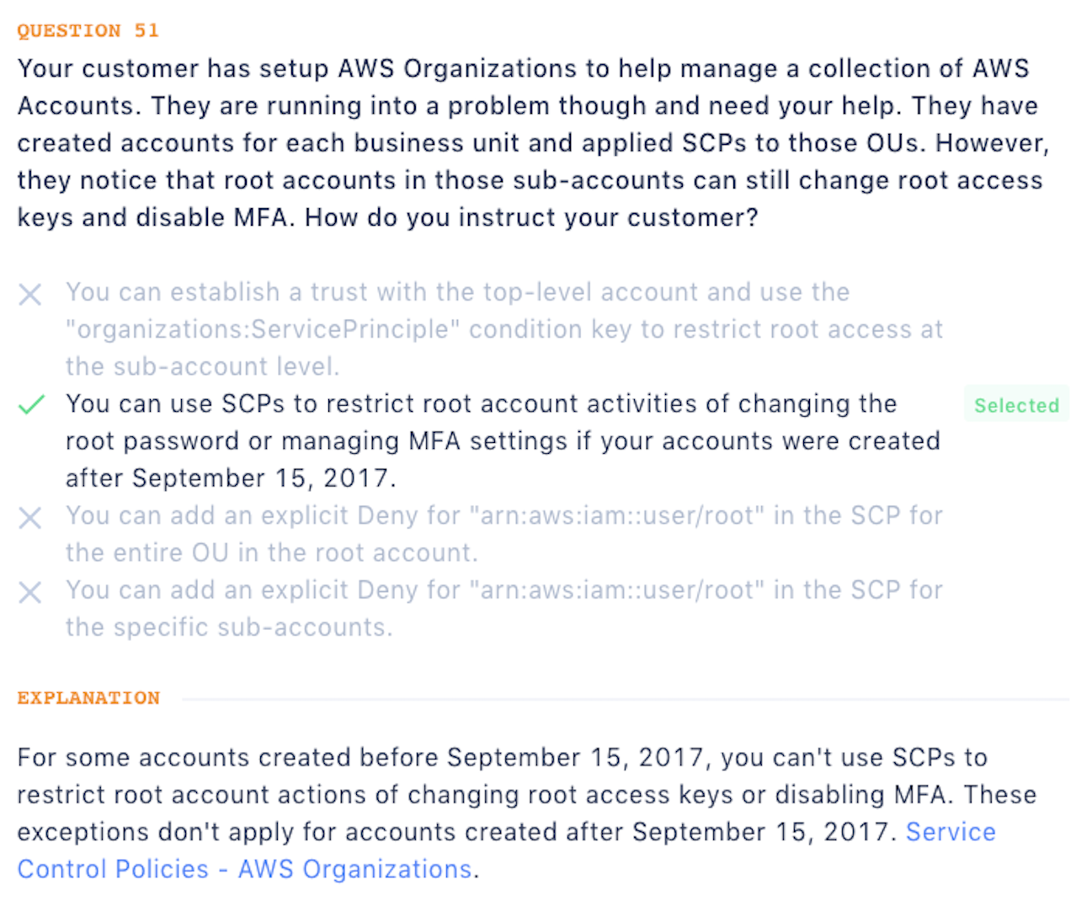Choose the explicit Deny for specific sub-accounts answer
The height and width of the screenshot is (906, 1076).
[x=503, y=590]
